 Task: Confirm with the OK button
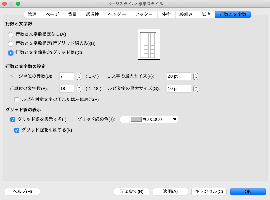[248, 191]
